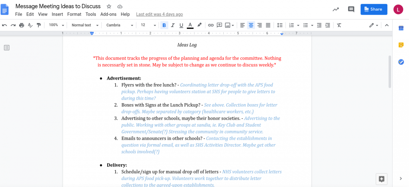
Task: Open Google Tasks side panel
Action: pos(401,62)
